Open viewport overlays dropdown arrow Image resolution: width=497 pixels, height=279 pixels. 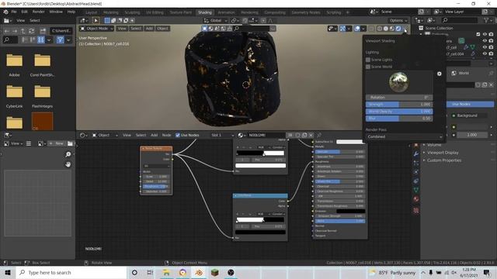click(x=363, y=29)
